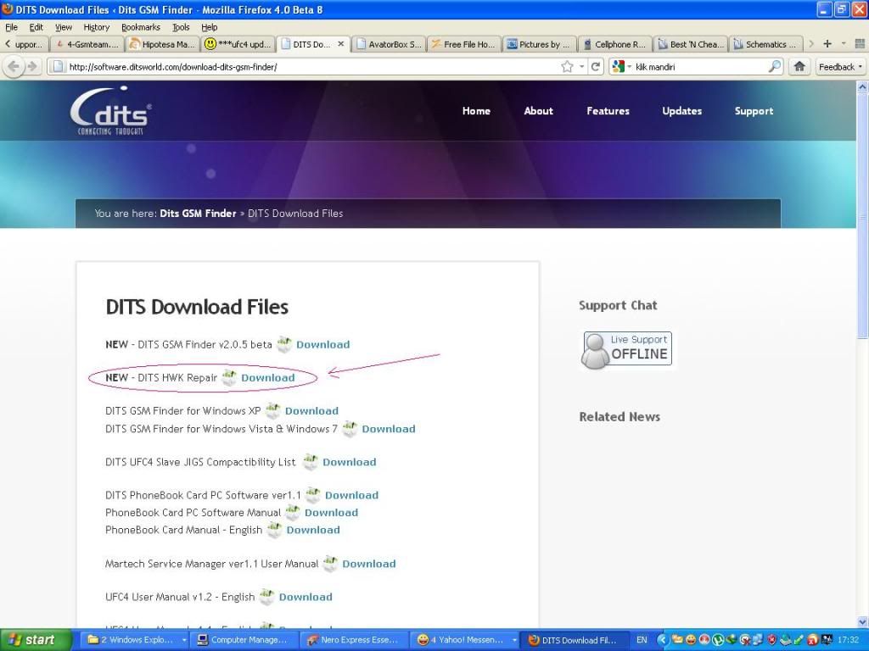The width and height of the screenshot is (869, 651).
Task: Switch to the AvatorBox S... tab
Action: (389, 44)
